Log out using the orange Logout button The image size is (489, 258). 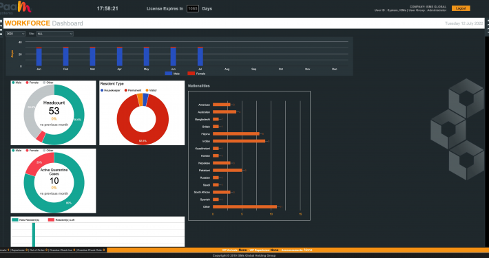coord(461,8)
